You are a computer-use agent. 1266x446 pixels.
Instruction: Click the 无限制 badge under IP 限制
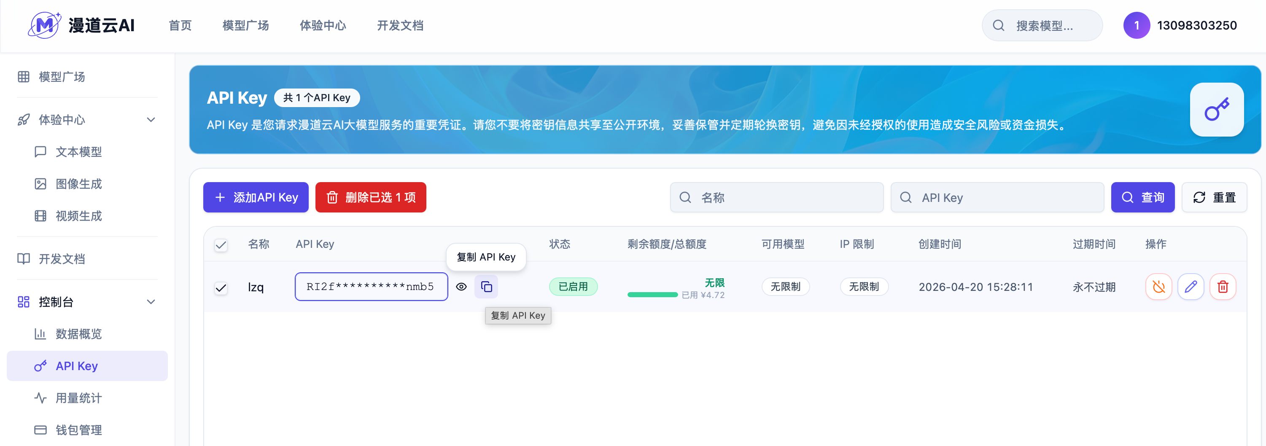coord(864,287)
